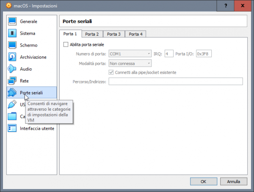
Task: Enable Abilita porta seriale checkbox
Action: tap(66, 45)
